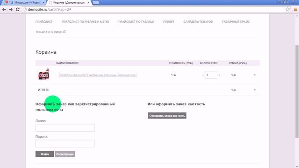Open a new browser tab
Screen dimensions: 299x168
click(96, 3)
